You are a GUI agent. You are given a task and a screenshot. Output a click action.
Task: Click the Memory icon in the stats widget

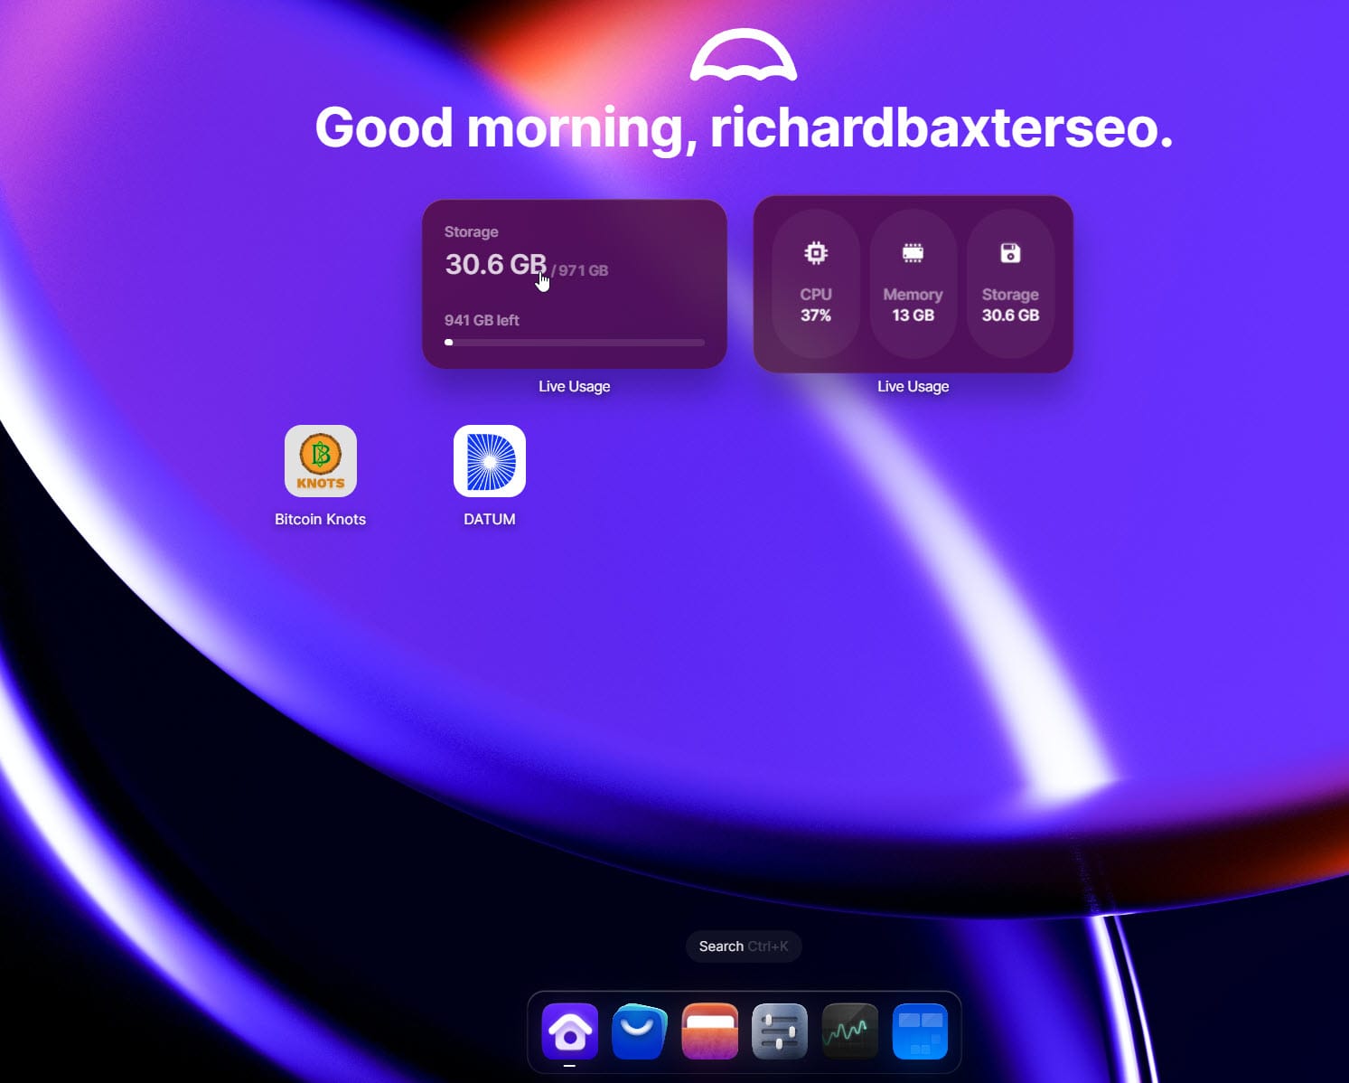[913, 253]
